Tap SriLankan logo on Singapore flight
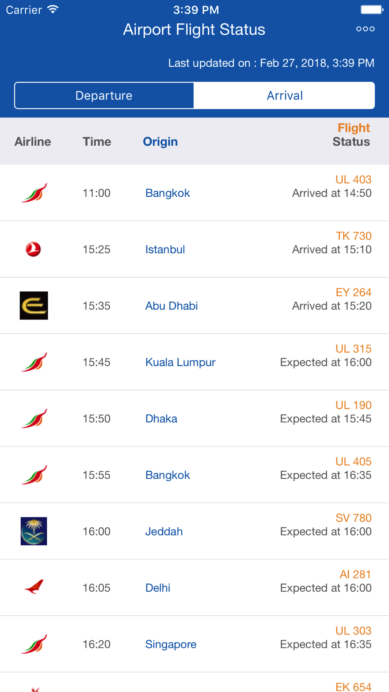389x692 pixels. point(34,644)
